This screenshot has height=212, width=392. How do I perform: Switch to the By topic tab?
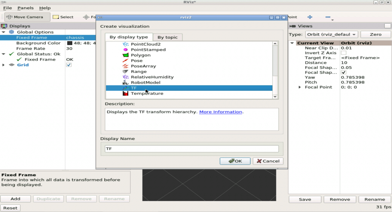(x=167, y=37)
